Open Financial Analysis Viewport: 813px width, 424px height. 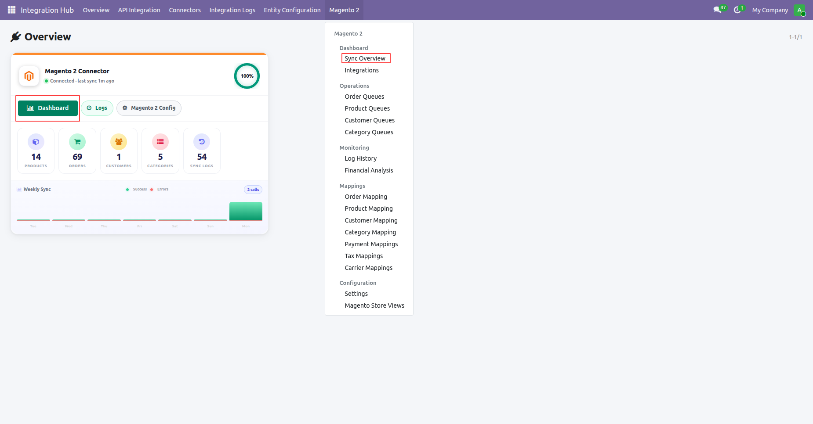[369, 170]
